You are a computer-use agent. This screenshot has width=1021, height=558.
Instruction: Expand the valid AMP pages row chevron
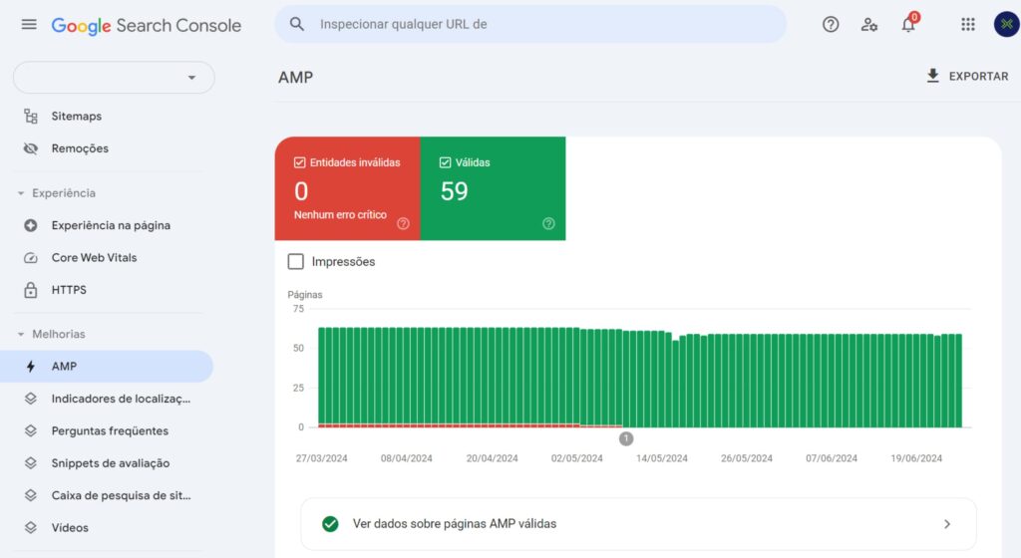click(x=947, y=524)
